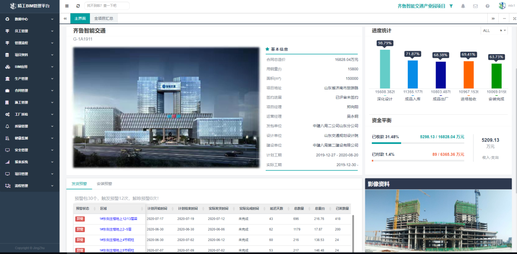The width and height of the screenshot is (517, 254).
Task: Click the orange 进场验收 69.41% bar
Action: pyautogui.click(x=469, y=75)
